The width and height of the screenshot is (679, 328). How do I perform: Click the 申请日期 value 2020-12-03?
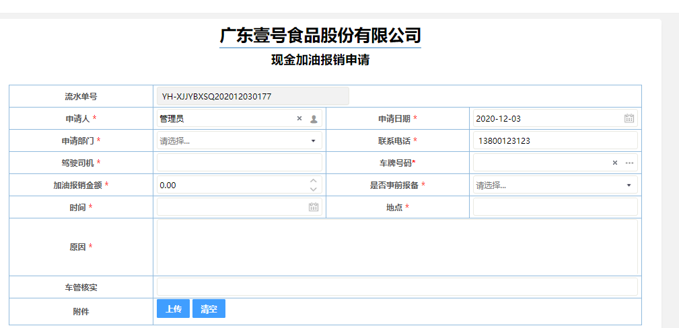tap(498, 118)
